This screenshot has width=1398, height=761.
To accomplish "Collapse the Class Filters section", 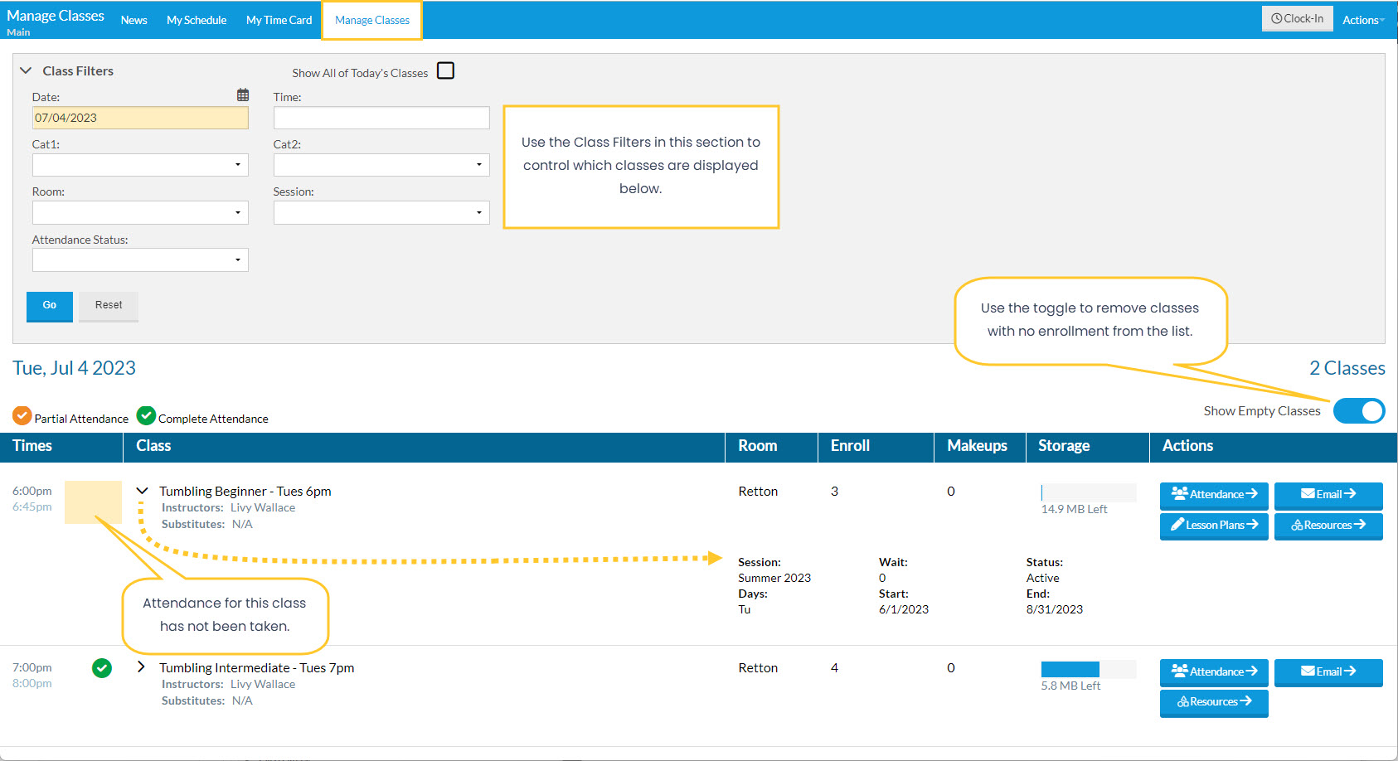I will tap(26, 71).
